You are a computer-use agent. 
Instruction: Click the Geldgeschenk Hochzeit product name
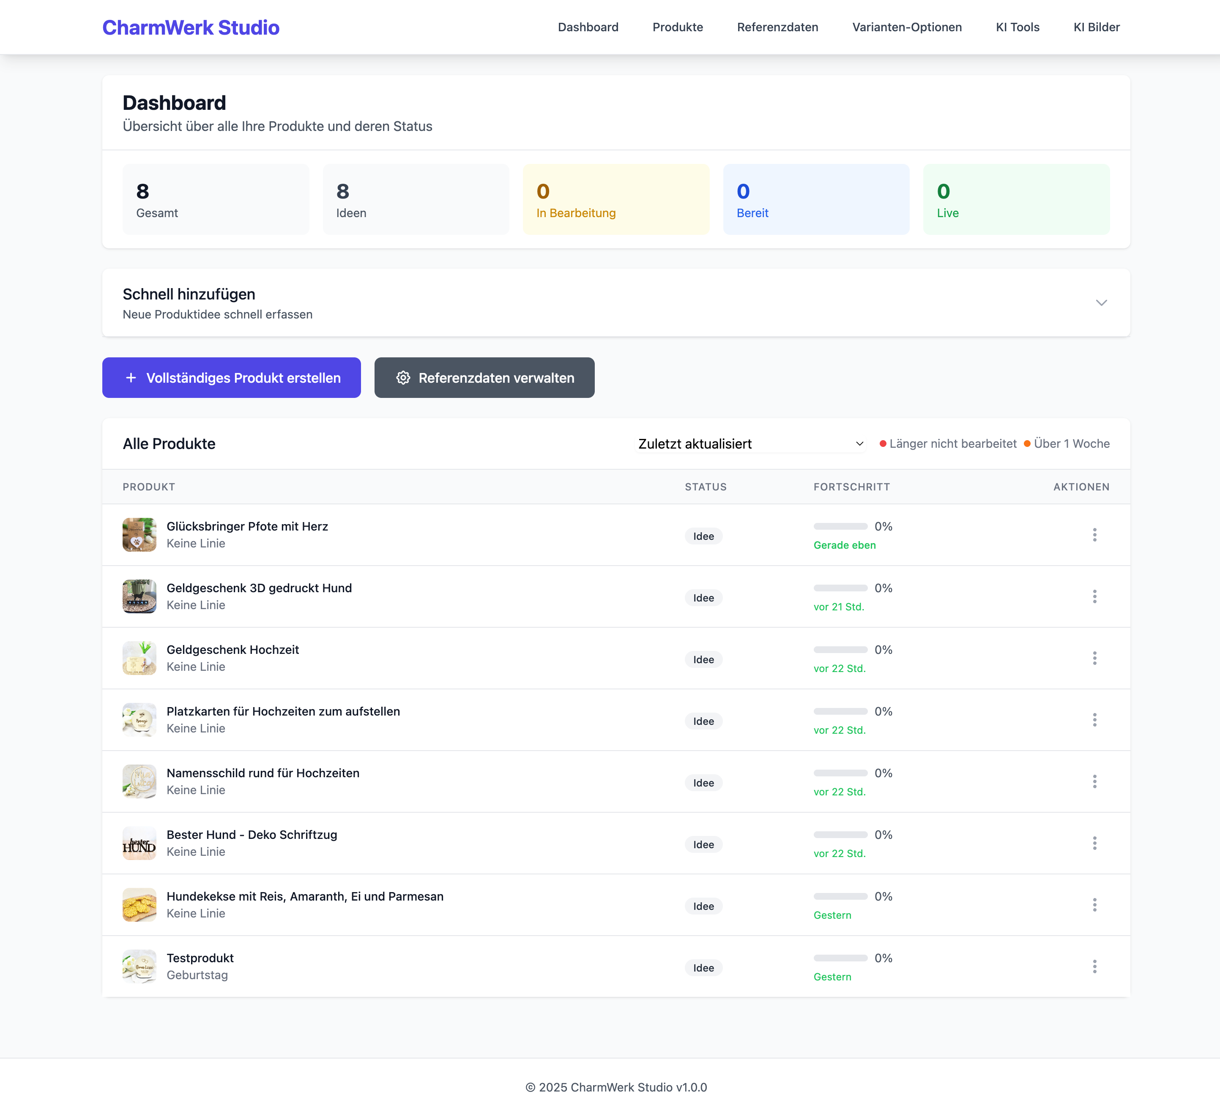tap(233, 650)
